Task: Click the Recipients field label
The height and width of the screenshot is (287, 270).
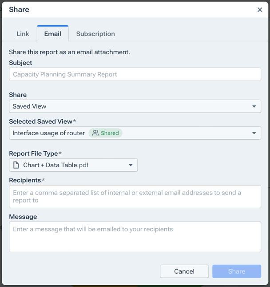Action: 25,180
